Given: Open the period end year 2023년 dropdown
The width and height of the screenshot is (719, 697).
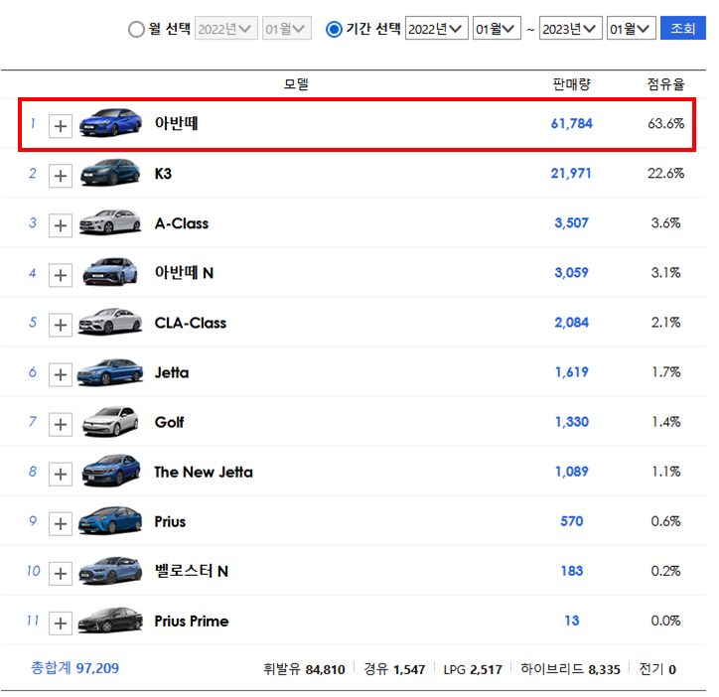Looking at the screenshot, I should (570, 29).
